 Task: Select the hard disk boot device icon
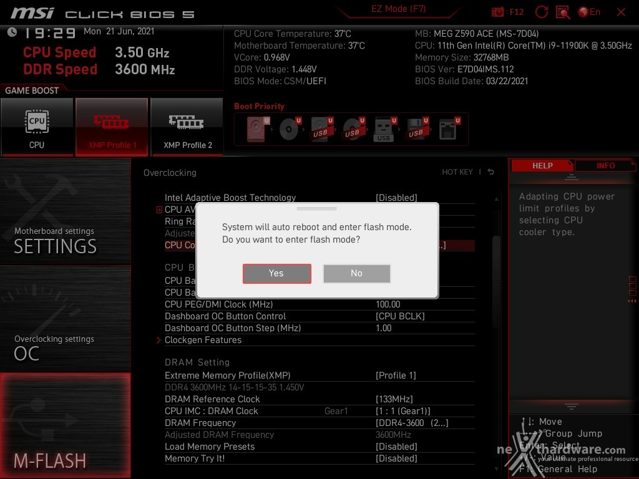coord(258,129)
